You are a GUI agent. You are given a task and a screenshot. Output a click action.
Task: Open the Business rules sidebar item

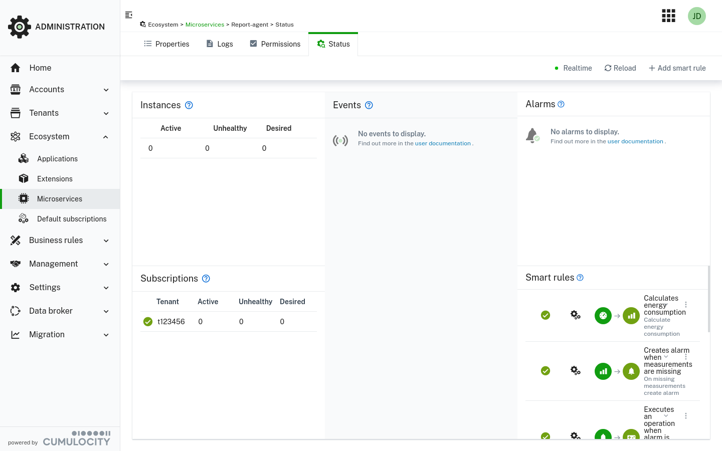pyautogui.click(x=56, y=240)
